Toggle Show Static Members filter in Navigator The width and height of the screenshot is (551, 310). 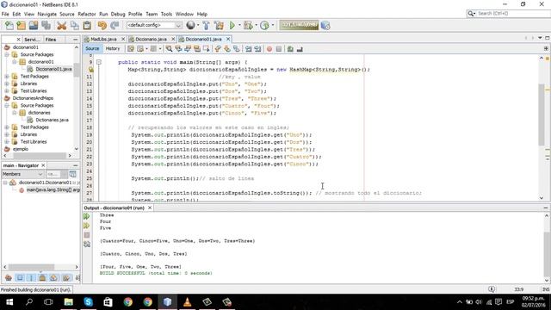pos(31,277)
